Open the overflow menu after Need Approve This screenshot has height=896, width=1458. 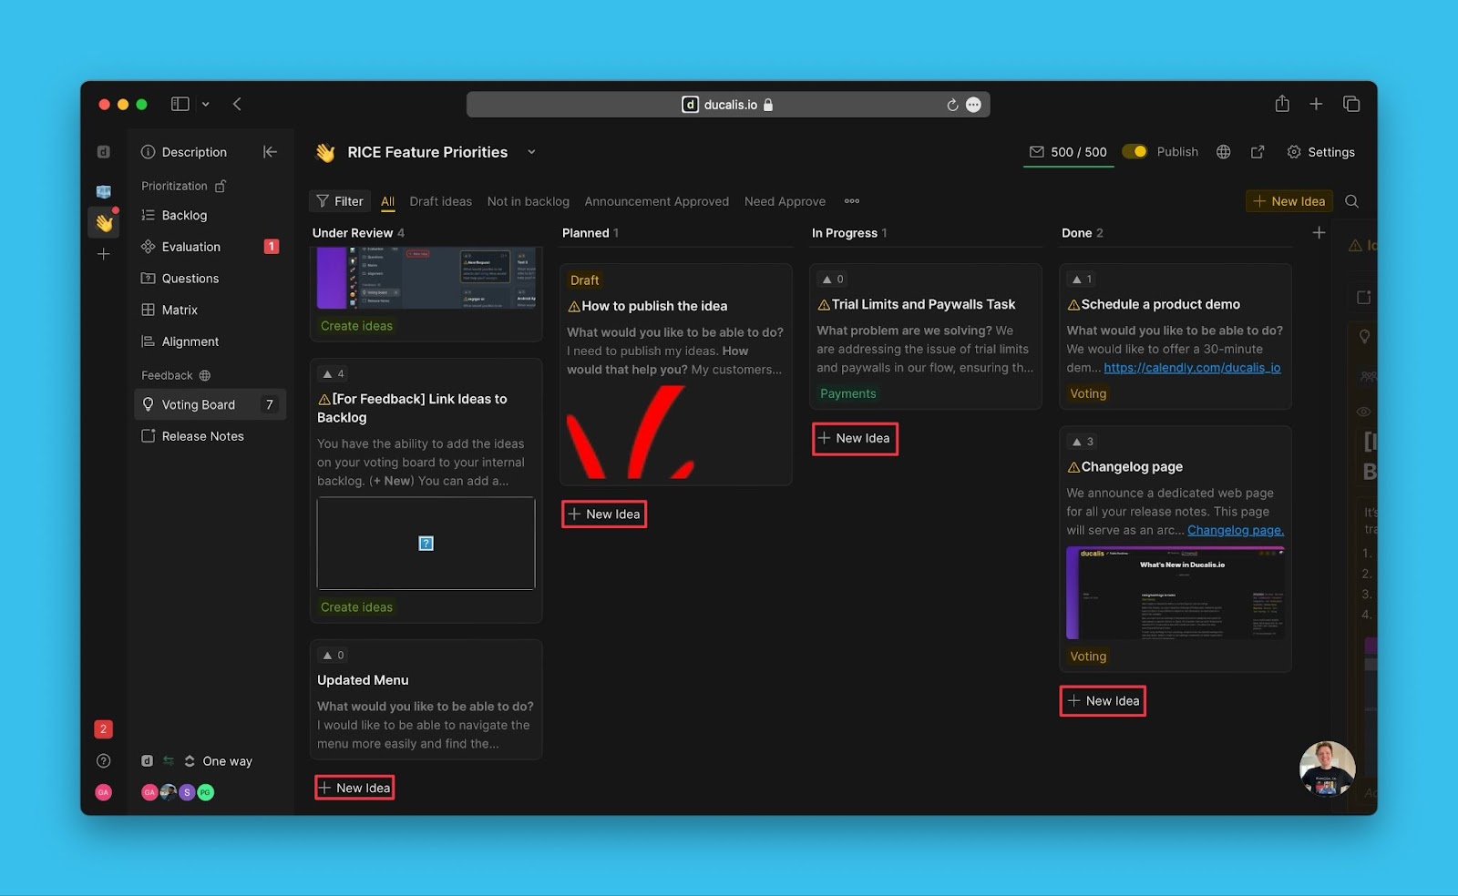852,201
